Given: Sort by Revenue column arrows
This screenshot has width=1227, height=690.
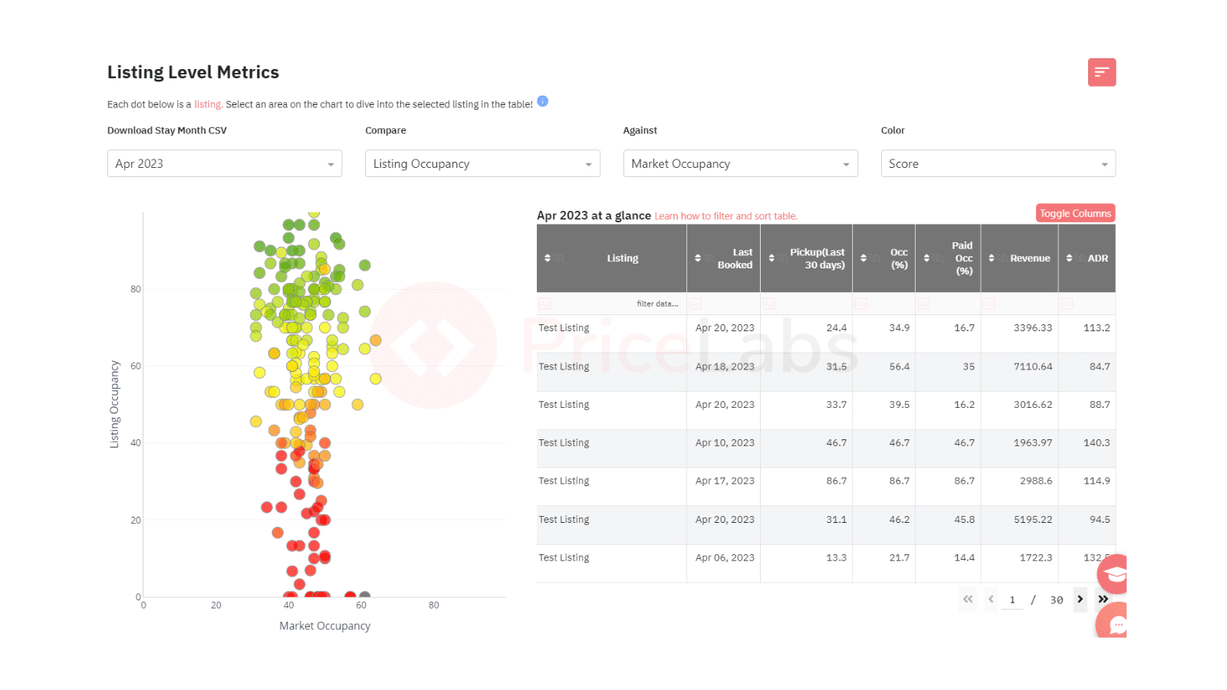Looking at the screenshot, I should (992, 258).
